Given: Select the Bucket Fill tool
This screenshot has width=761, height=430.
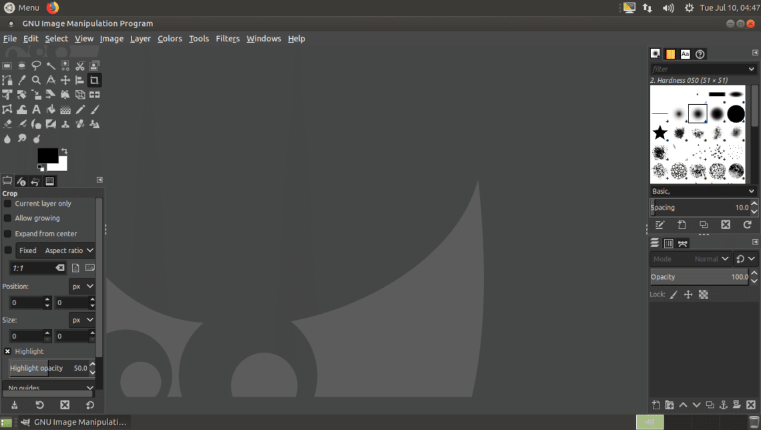Looking at the screenshot, I should tap(51, 110).
